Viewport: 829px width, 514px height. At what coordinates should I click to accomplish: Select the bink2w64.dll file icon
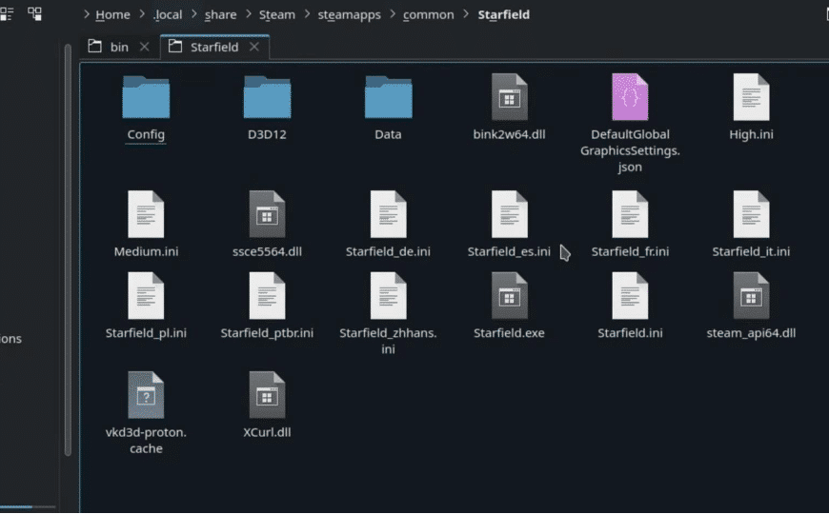(x=509, y=97)
